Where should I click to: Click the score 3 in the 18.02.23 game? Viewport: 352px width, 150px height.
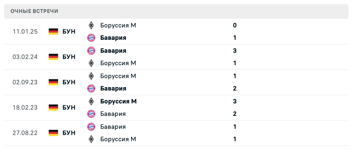235,101
